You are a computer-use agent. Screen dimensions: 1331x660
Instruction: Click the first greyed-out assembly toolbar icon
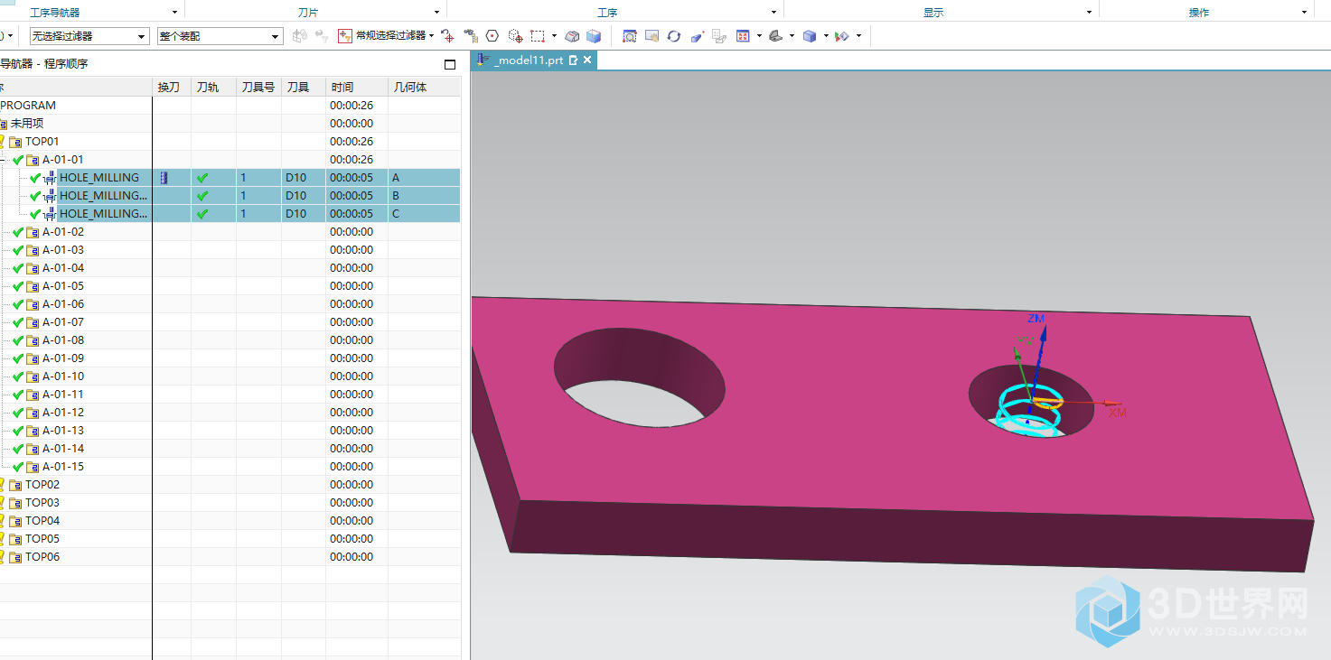(x=299, y=36)
